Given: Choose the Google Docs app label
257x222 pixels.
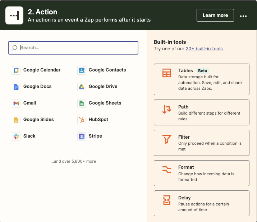Looking at the screenshot, I should [x=37, y=87].
